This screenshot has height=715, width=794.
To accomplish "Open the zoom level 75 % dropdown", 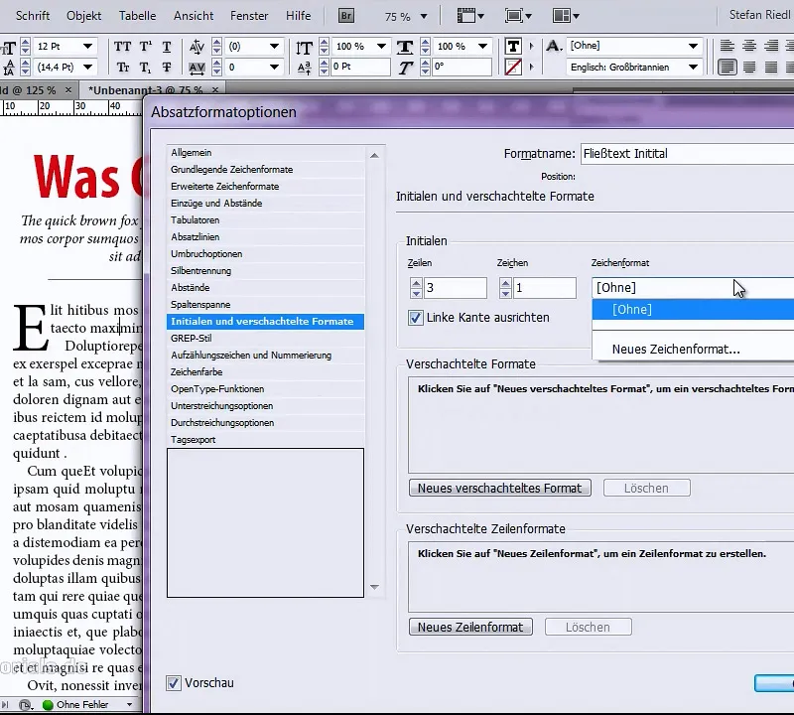I will pyautogui.click(x=424, y=16).
